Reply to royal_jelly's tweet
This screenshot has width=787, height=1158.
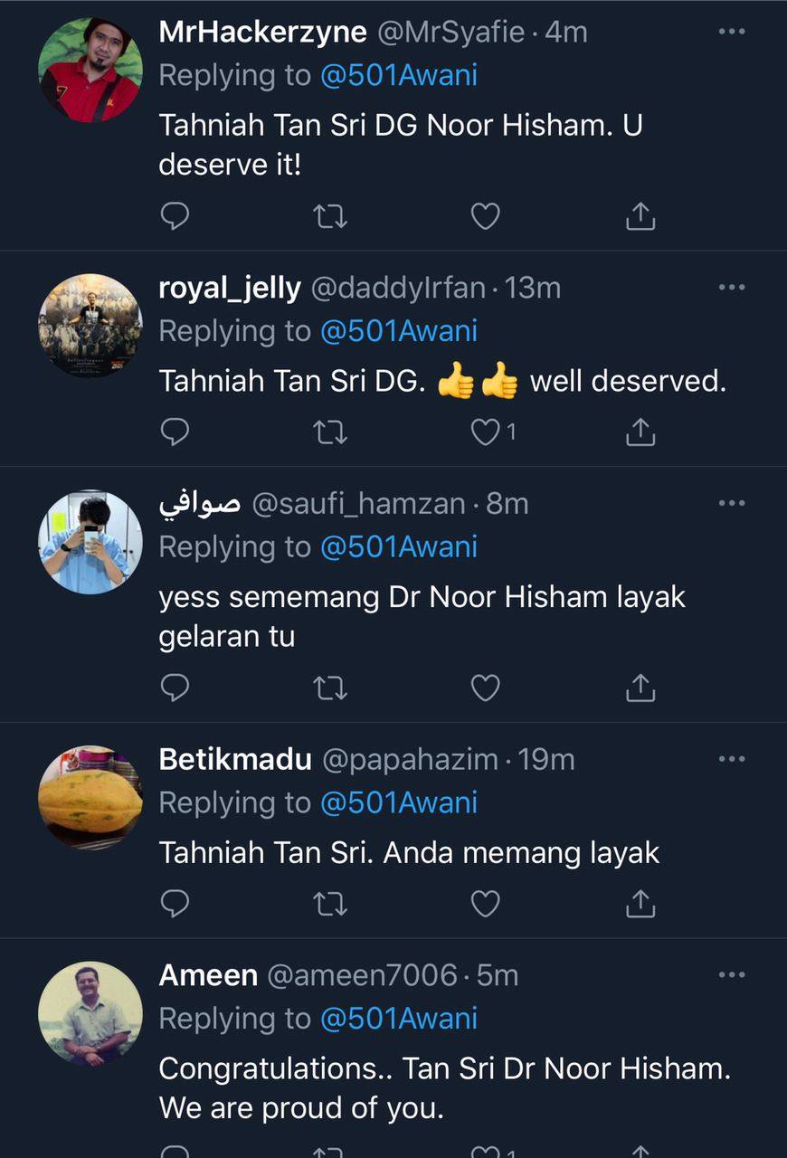[x=175, y=433]
